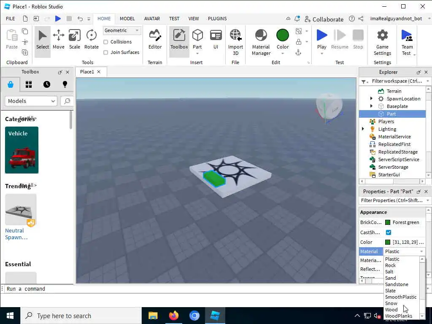This screenshot has height=324, width=432.
Task: Click the quick-access Play arrow in title toolbar
Action: pos(58,19)
